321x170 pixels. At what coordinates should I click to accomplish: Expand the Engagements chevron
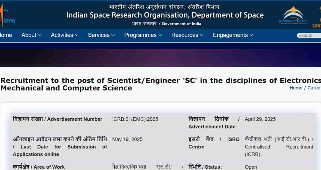pos(251,35)
